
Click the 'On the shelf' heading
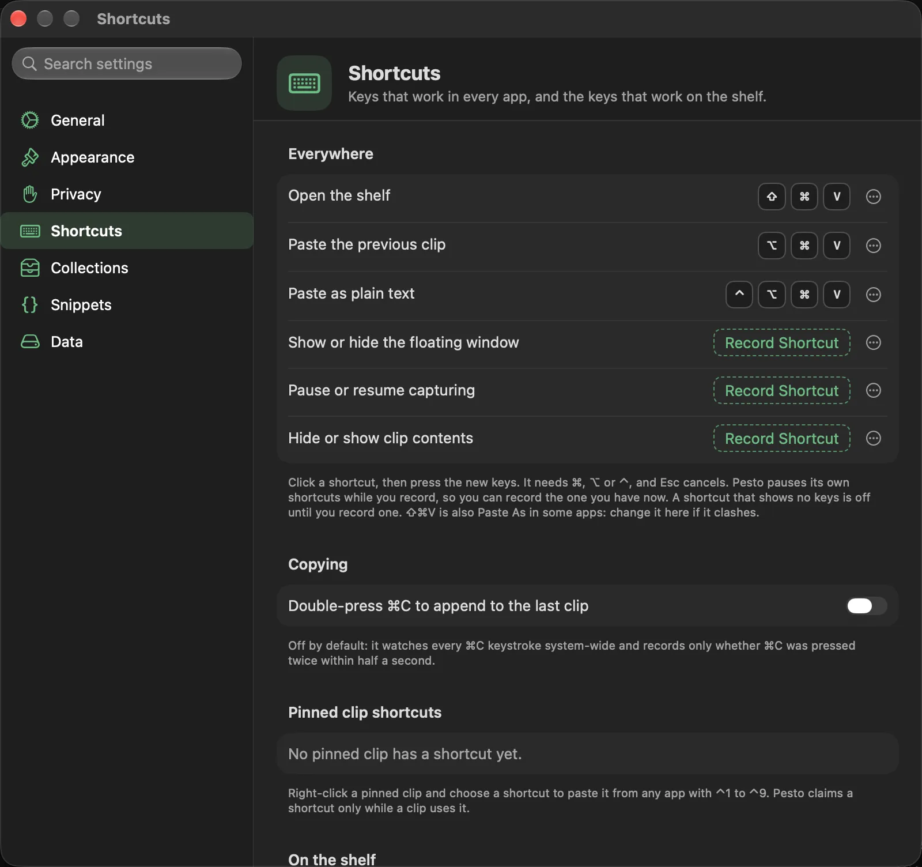click(332, 859)
